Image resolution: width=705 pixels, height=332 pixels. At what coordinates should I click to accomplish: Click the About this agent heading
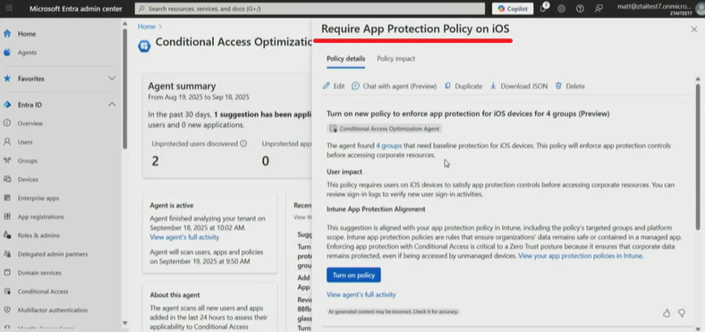[174, 295]
